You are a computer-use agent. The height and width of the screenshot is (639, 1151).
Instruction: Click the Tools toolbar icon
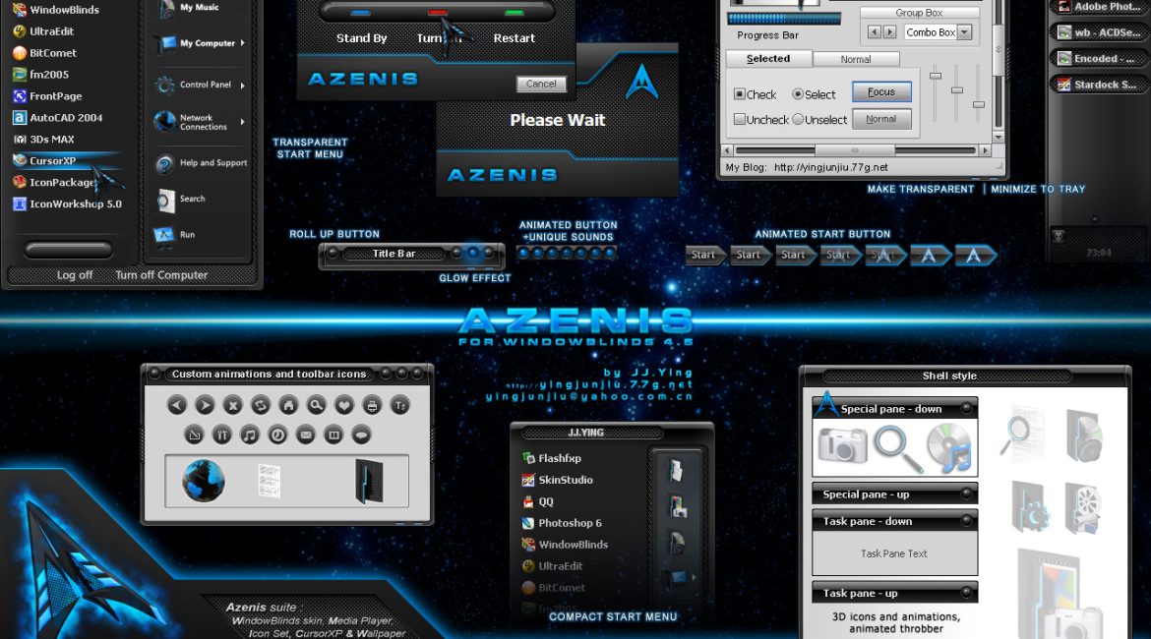pyautogui.click(x=222, y=436)
